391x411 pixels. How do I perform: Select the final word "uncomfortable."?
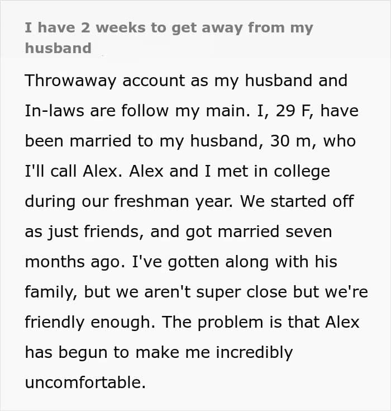pyautogui.click(x=85, y=382)
